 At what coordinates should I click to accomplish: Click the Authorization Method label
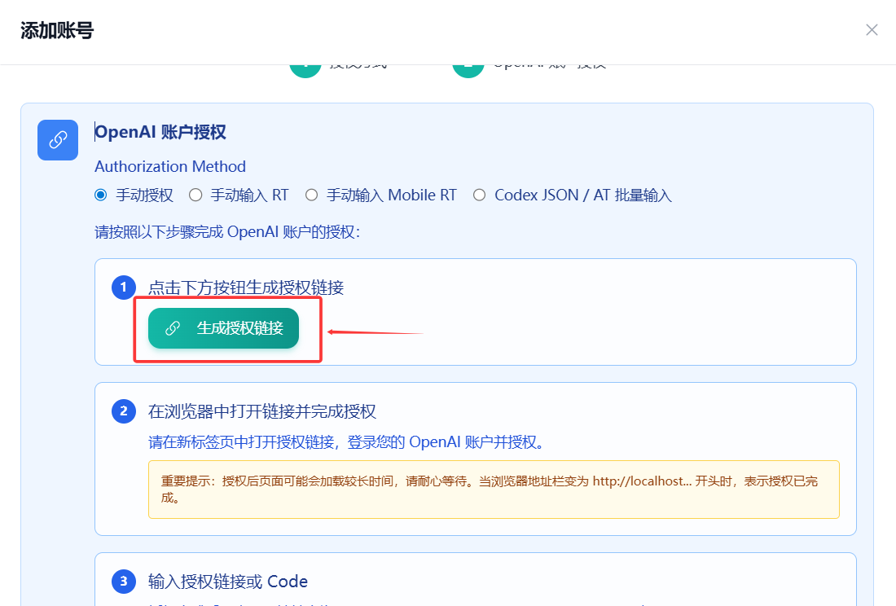tap(170, 166)
